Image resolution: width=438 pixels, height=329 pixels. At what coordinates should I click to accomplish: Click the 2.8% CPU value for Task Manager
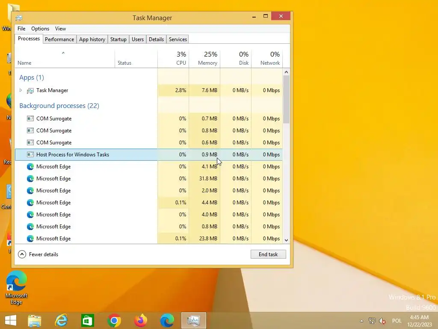[181, 90]
